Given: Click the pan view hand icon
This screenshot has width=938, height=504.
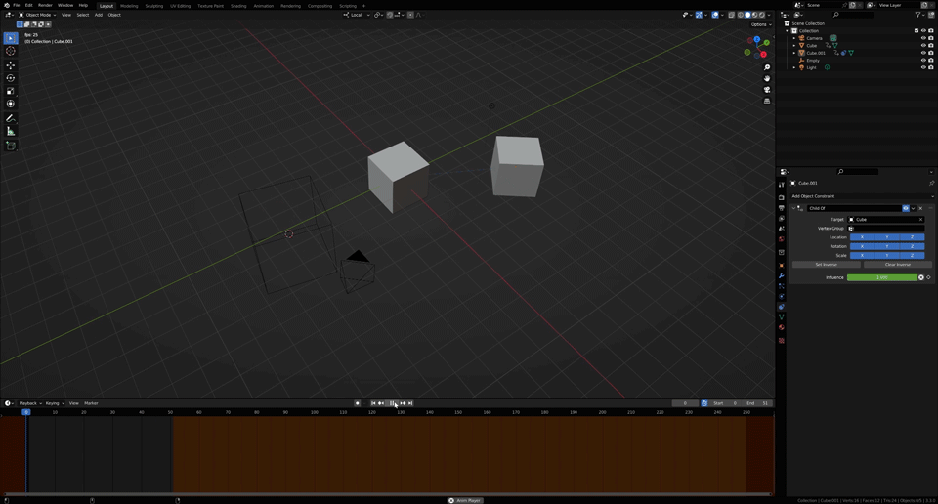Looking at the screenshot, I should tap(767, 78).
